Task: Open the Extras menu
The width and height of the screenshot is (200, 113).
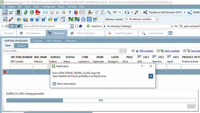Action: (x=61, y=7)
